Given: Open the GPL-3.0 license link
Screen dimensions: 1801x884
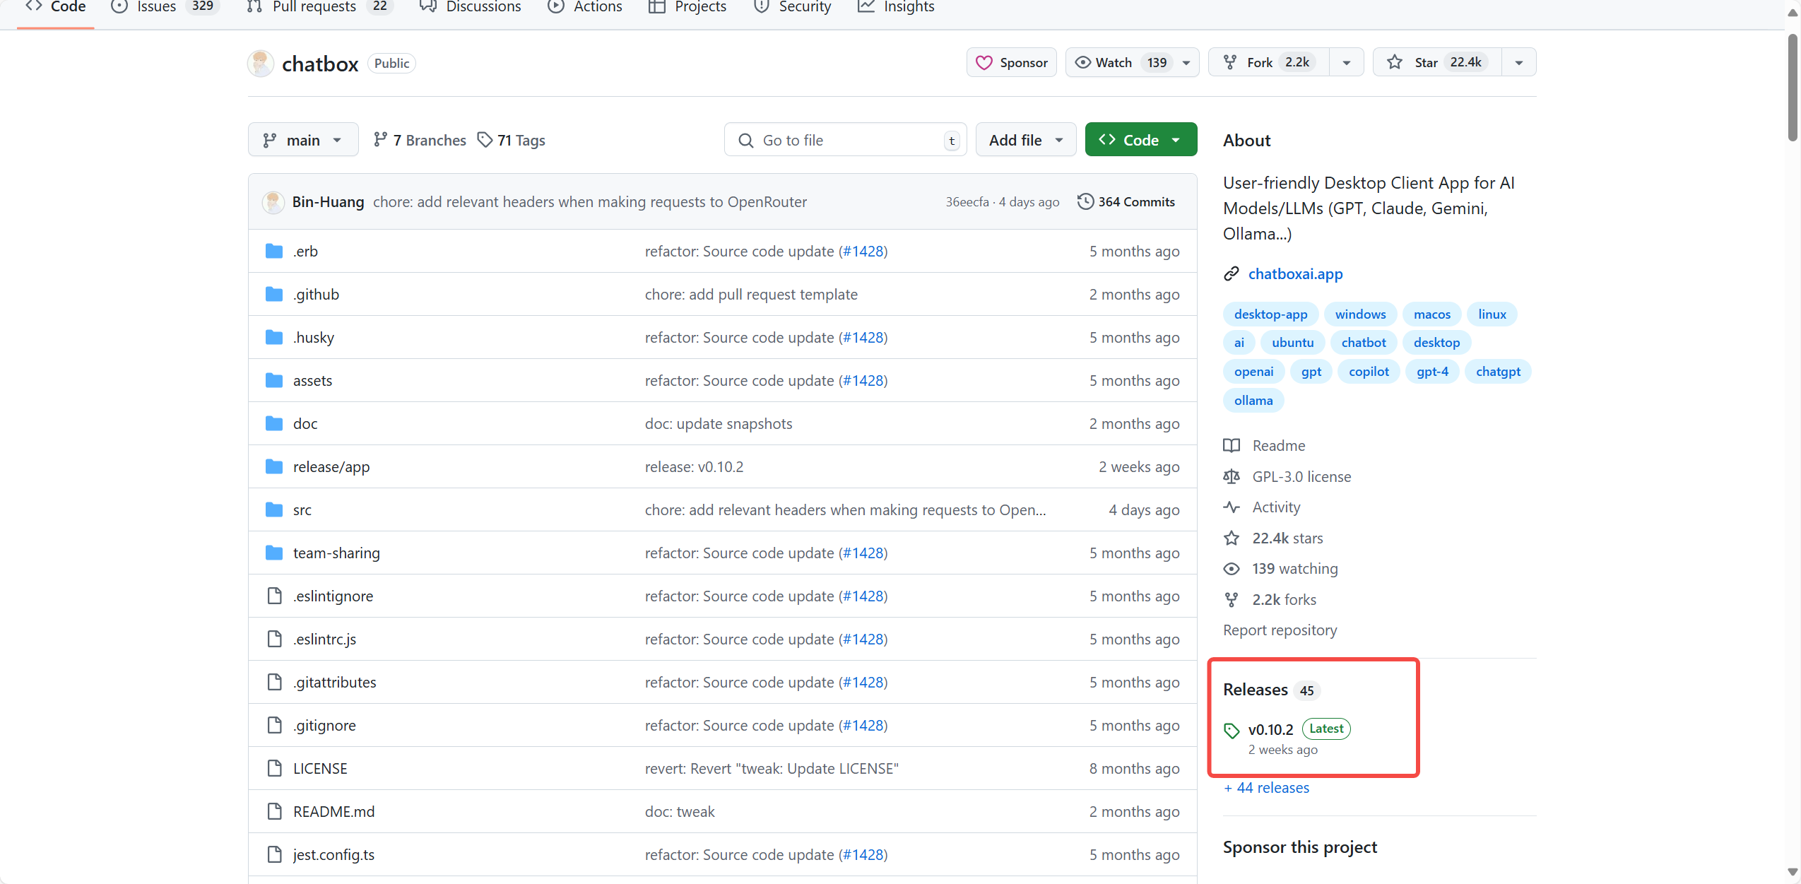Looking at the screenshot, I should click(1301, 477).
